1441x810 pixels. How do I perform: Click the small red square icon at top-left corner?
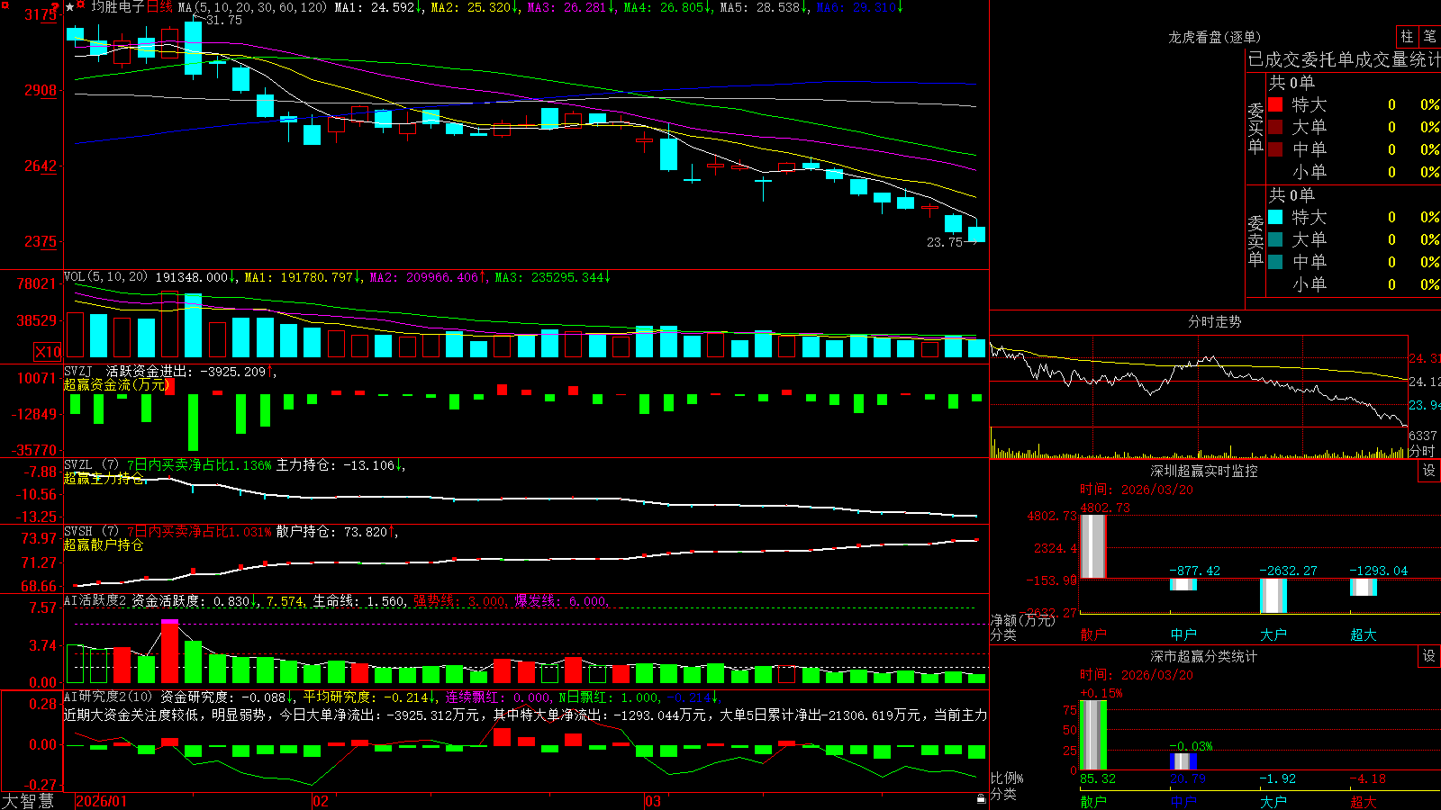click(x=4, y=4)
